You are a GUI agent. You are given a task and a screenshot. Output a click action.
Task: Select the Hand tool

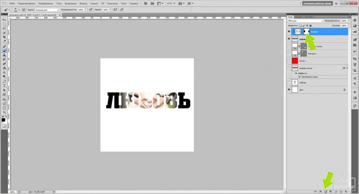[4, 109]
